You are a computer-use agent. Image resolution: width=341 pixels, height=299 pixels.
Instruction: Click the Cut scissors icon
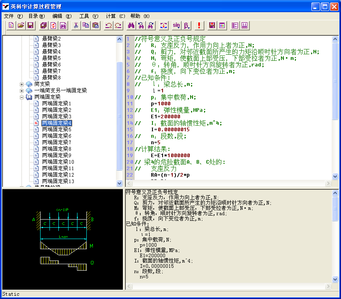(75, 26)
